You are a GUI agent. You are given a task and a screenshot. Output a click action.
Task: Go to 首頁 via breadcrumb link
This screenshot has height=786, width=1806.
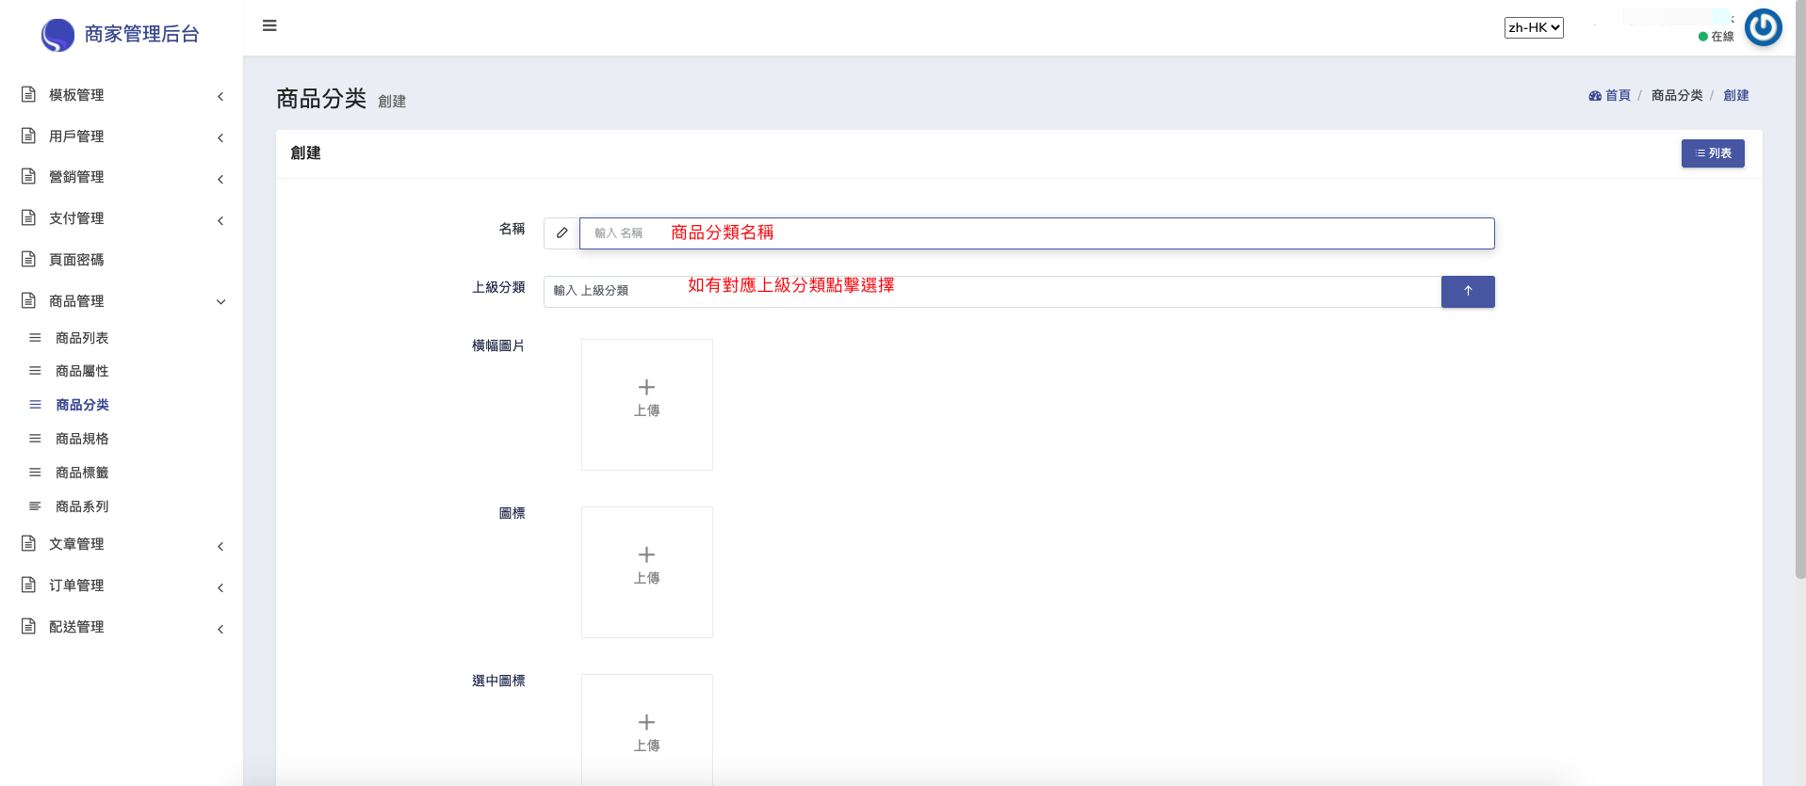coord(1618,96)
